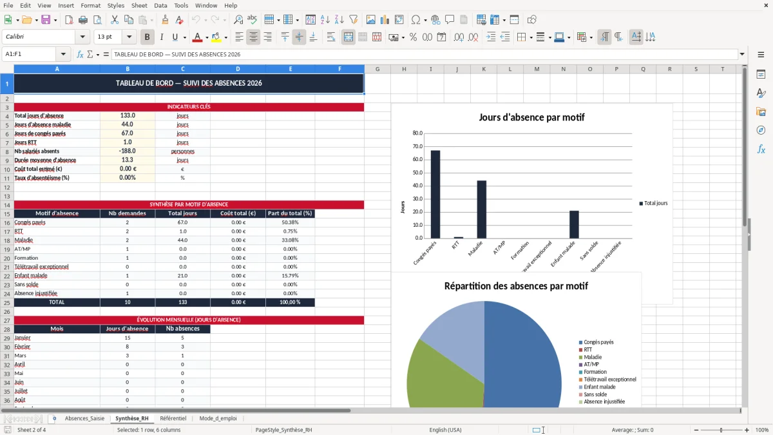The height and width of the screenshot is (435, 773).
Task: Open Print Preview from the toolbar
Action: [x=96, y=20]
